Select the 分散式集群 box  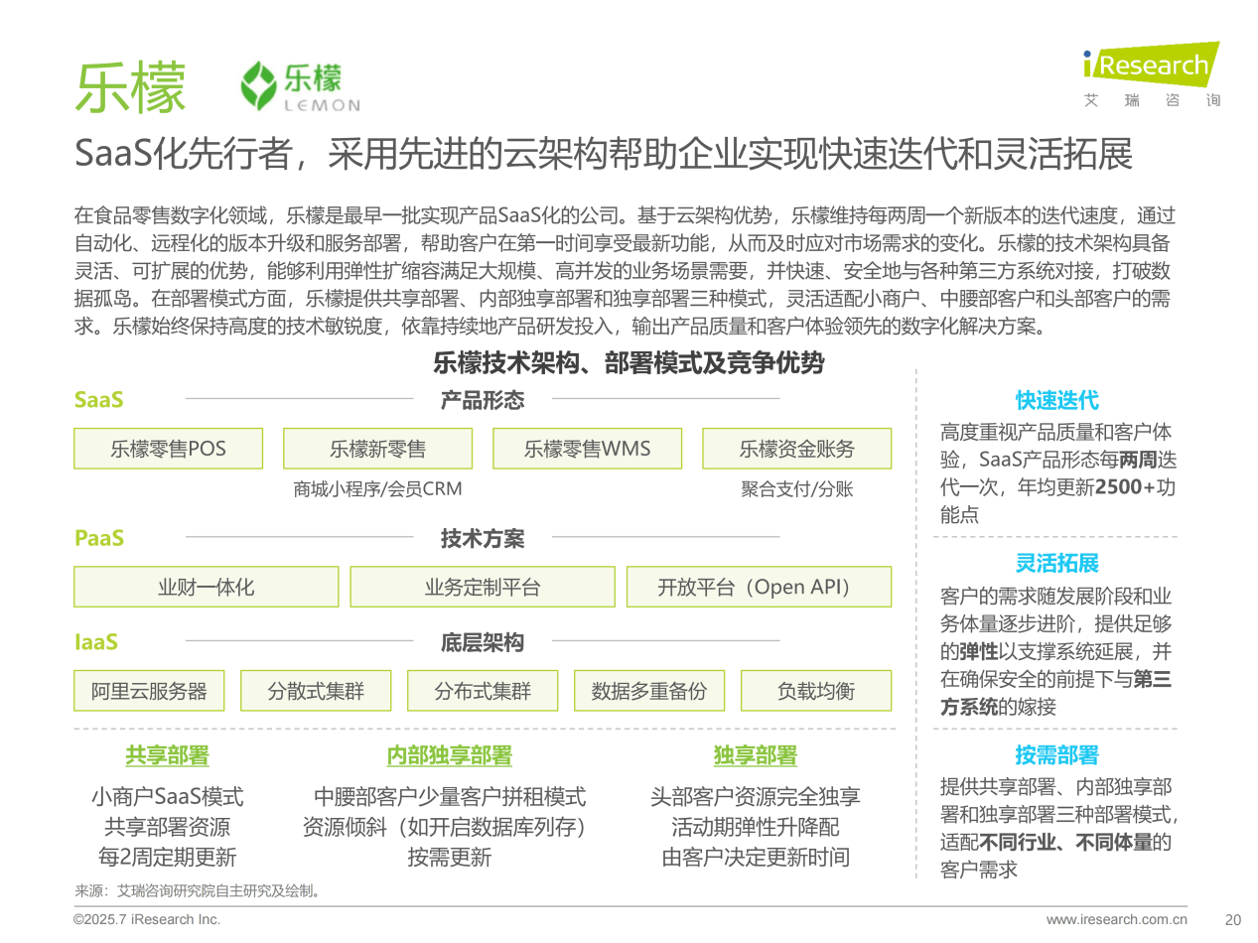tap(316, 691)
